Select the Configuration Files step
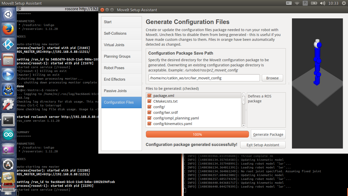Screen dimensions: 348x196 click(x=122, y=102)
